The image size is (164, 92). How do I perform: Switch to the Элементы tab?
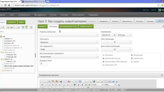(12, 22)
